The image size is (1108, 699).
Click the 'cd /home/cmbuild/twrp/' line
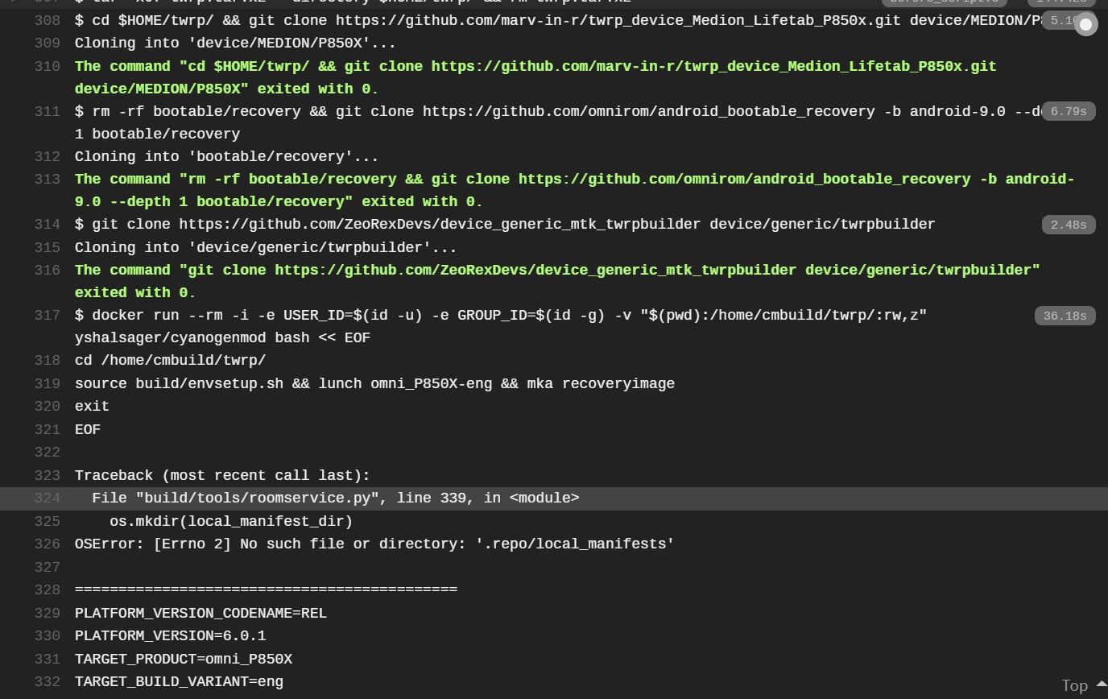pyautogui.click(x=170, y=361)
